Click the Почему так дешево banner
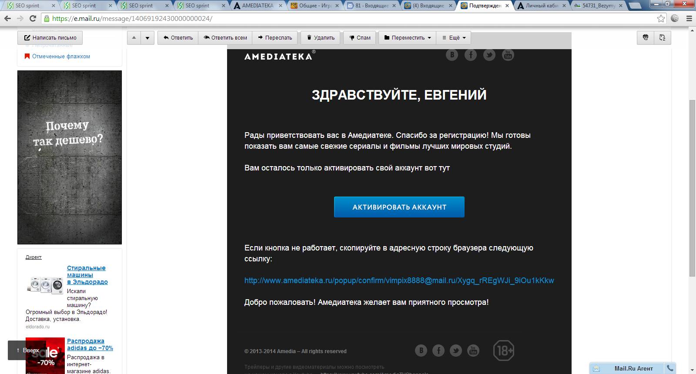 (70, 157)
